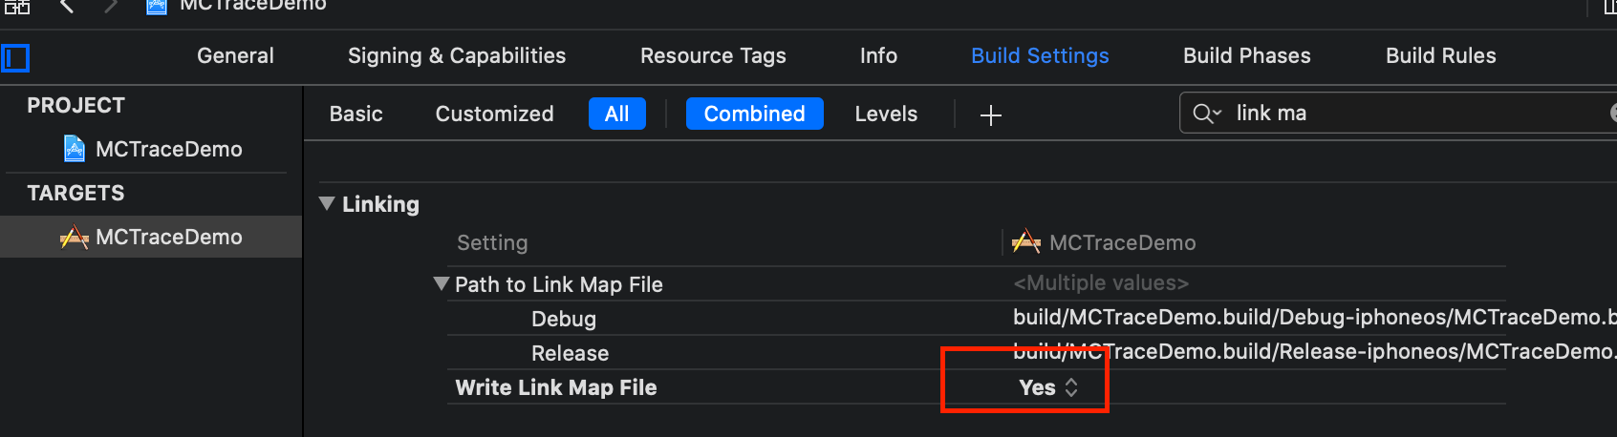Click the MCTraceDemo project file icon
The width and height of the screenshot is (1617, 437).
coord(75,149)
